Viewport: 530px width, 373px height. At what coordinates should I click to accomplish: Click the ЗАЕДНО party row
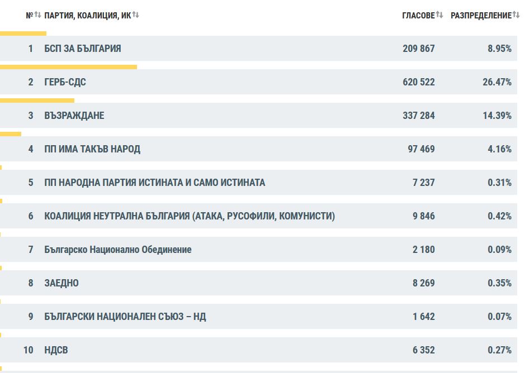(61, 283)
